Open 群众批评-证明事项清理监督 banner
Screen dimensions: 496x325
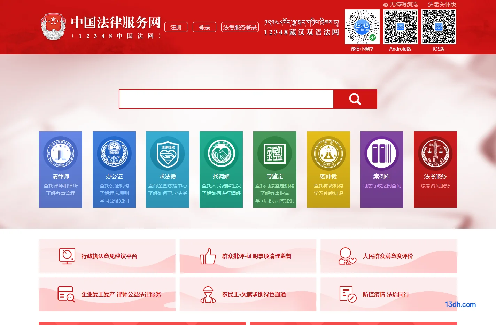pos(248,256)
